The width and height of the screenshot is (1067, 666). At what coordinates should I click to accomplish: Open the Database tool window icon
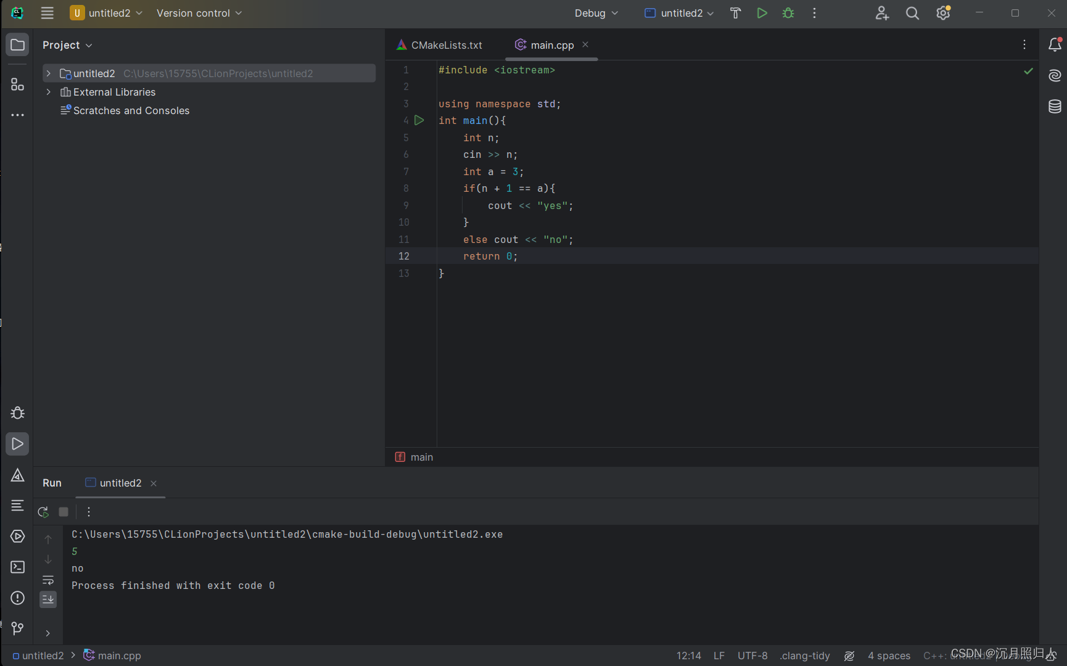point(1055,107)
